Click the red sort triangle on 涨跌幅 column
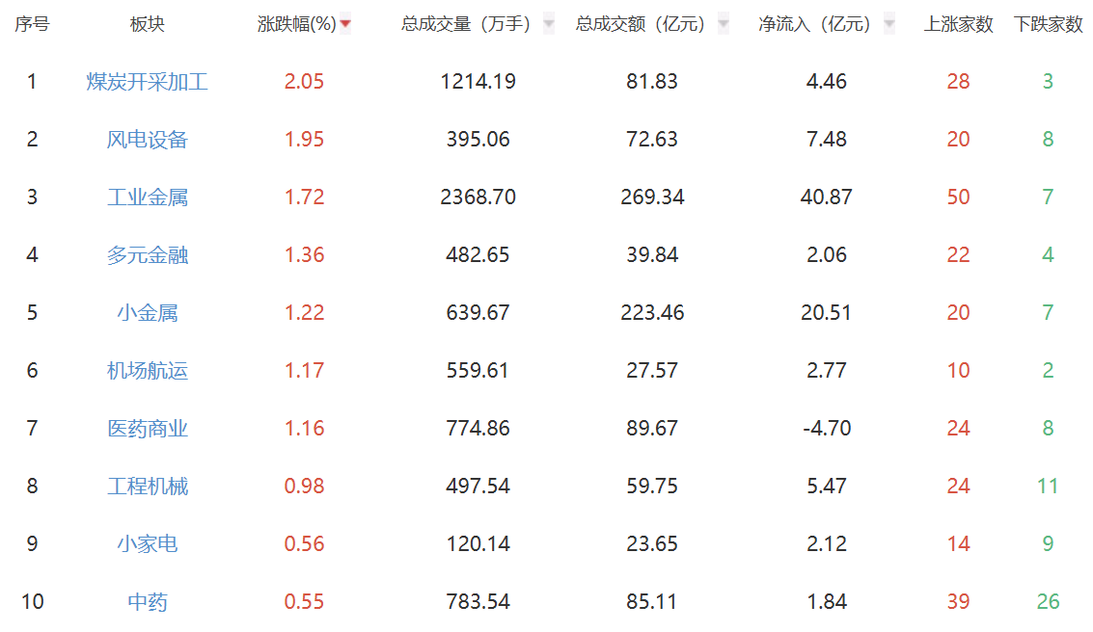The image size is (1093, 632). click(x=345, y=23)
